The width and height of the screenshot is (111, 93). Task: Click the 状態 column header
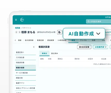point(50,59)
